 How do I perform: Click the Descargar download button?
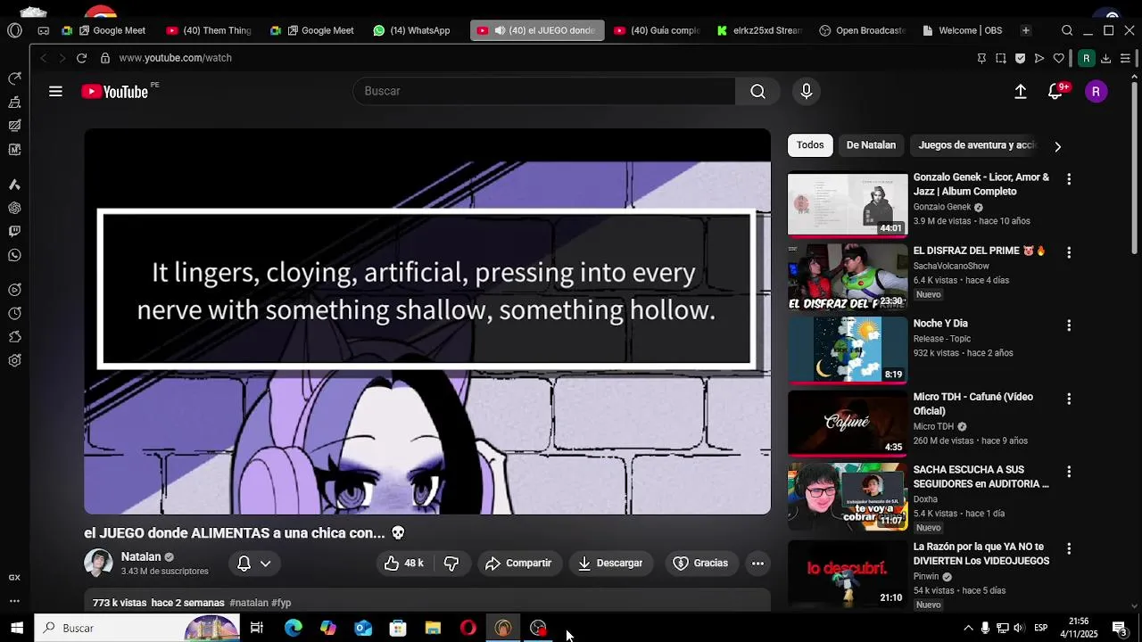[610, 564]
